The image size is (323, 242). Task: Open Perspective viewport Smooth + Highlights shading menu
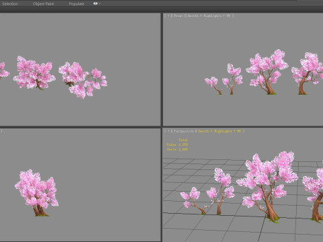(219, 131)
